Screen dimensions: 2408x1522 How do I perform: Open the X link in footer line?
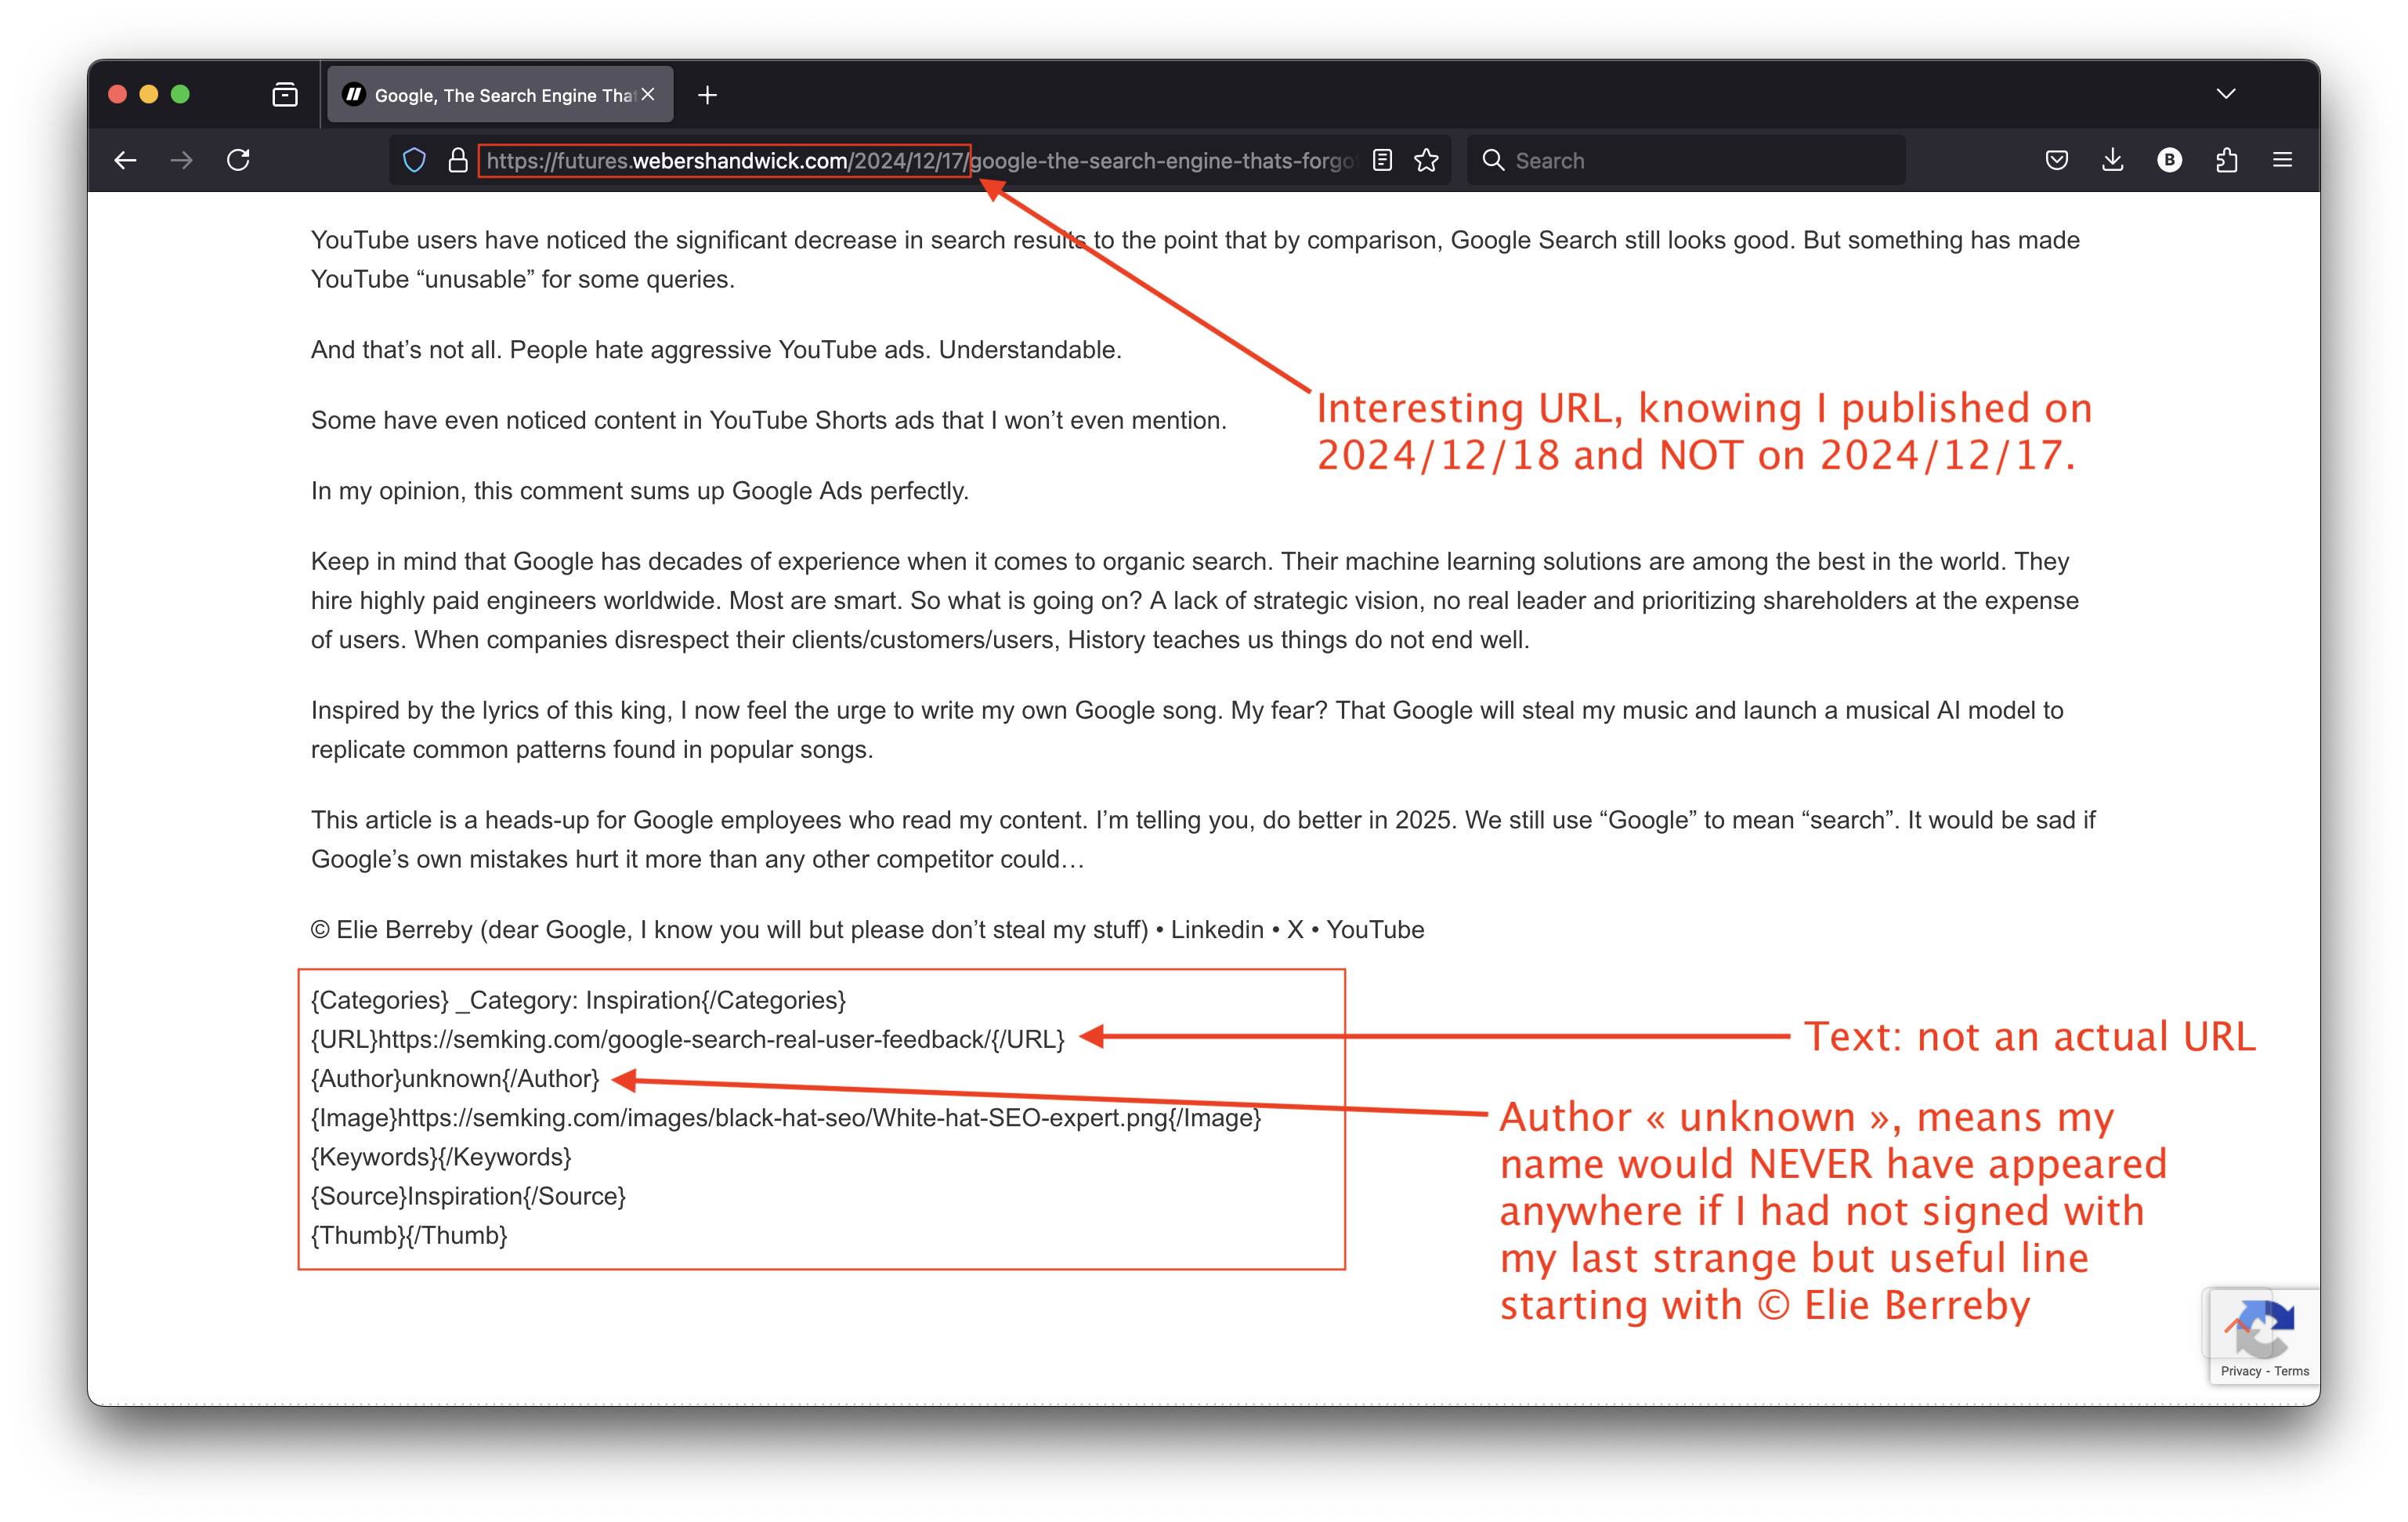[x=1295, y=930]
